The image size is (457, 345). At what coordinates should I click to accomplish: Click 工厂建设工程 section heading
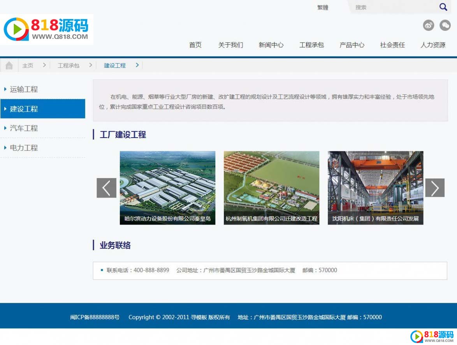[x=123, y=134]
